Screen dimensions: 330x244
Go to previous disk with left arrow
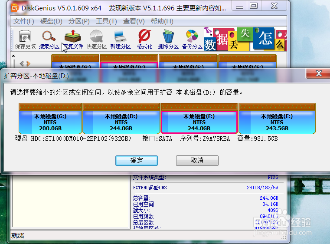22,63
